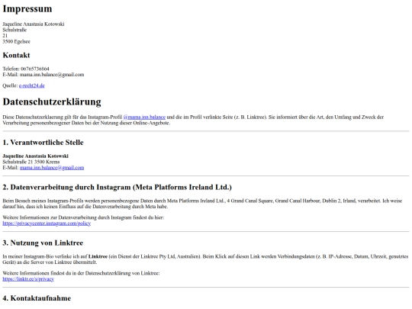Click the bold word 'Linktree' in paragraph
Screen dimensions: 412x309
click(98, 256)
